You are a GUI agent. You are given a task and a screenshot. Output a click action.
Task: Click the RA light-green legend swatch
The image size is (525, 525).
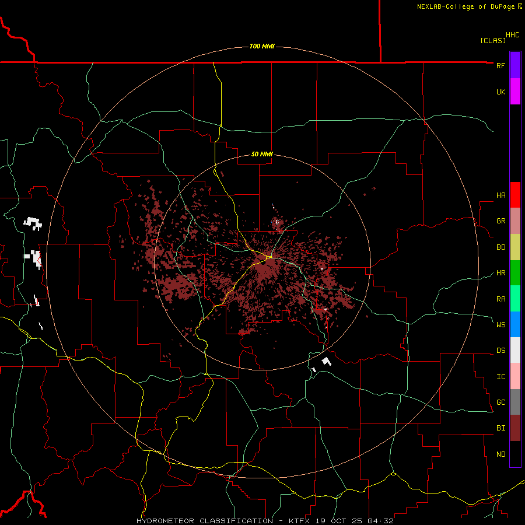tap(515, 299)
